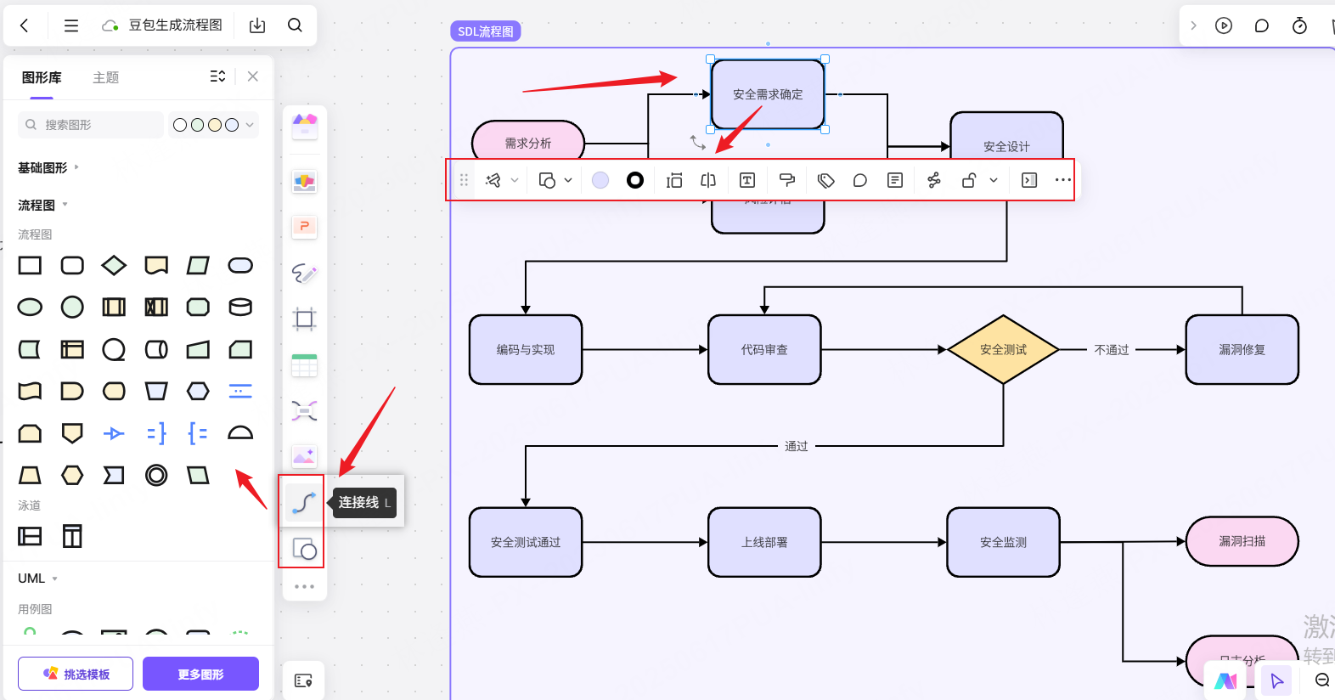Image resolution: width=1335 pixels, height=700 pixels.
Task: Open the minimap icon at bottom left
Action: [x=303, y=680]
